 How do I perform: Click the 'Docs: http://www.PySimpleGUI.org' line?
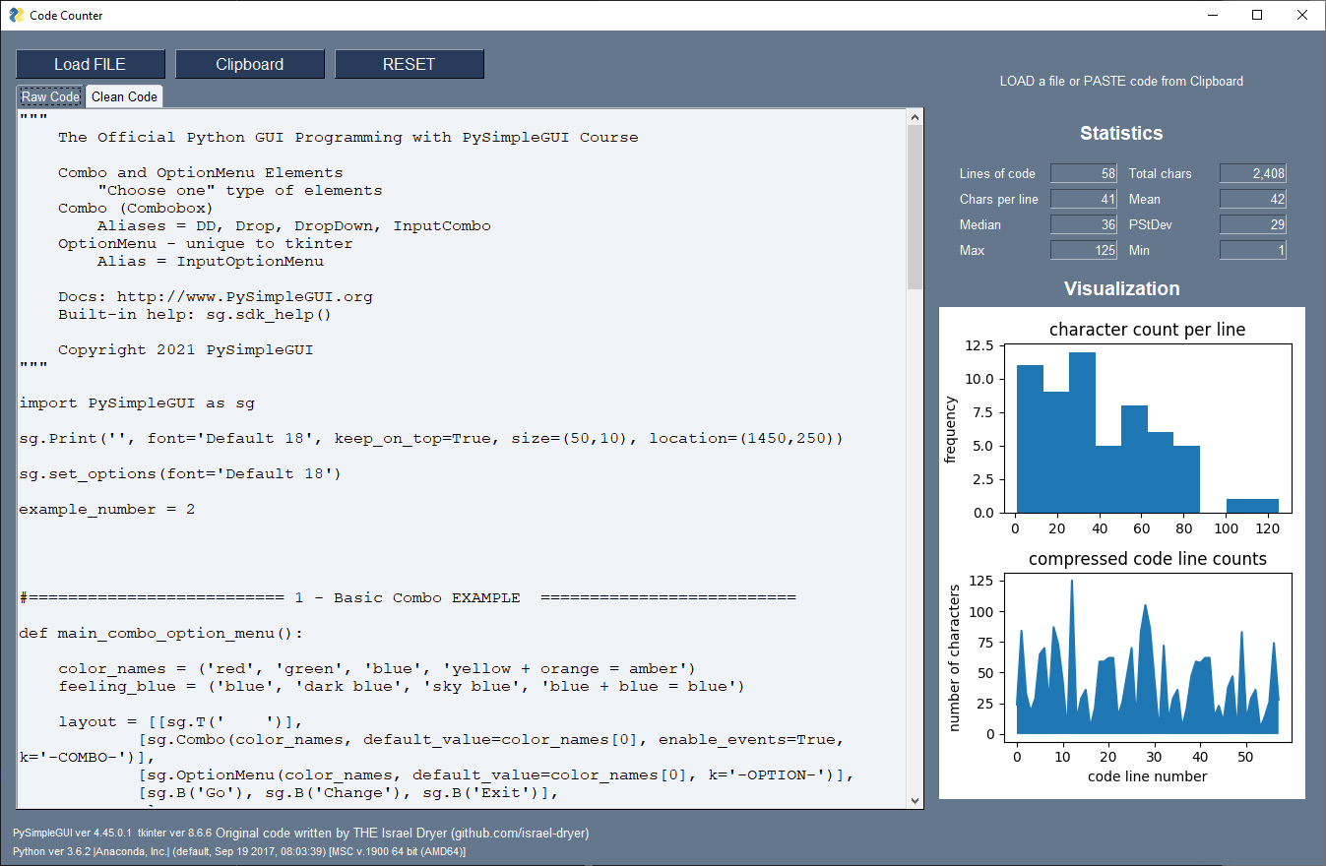pyautogui.click(x=216, y=296)
